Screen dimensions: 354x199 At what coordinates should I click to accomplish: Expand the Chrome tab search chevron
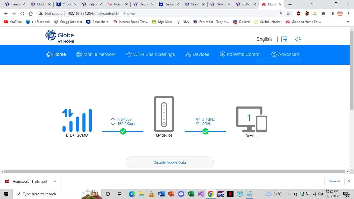click(x=312, y=4)
